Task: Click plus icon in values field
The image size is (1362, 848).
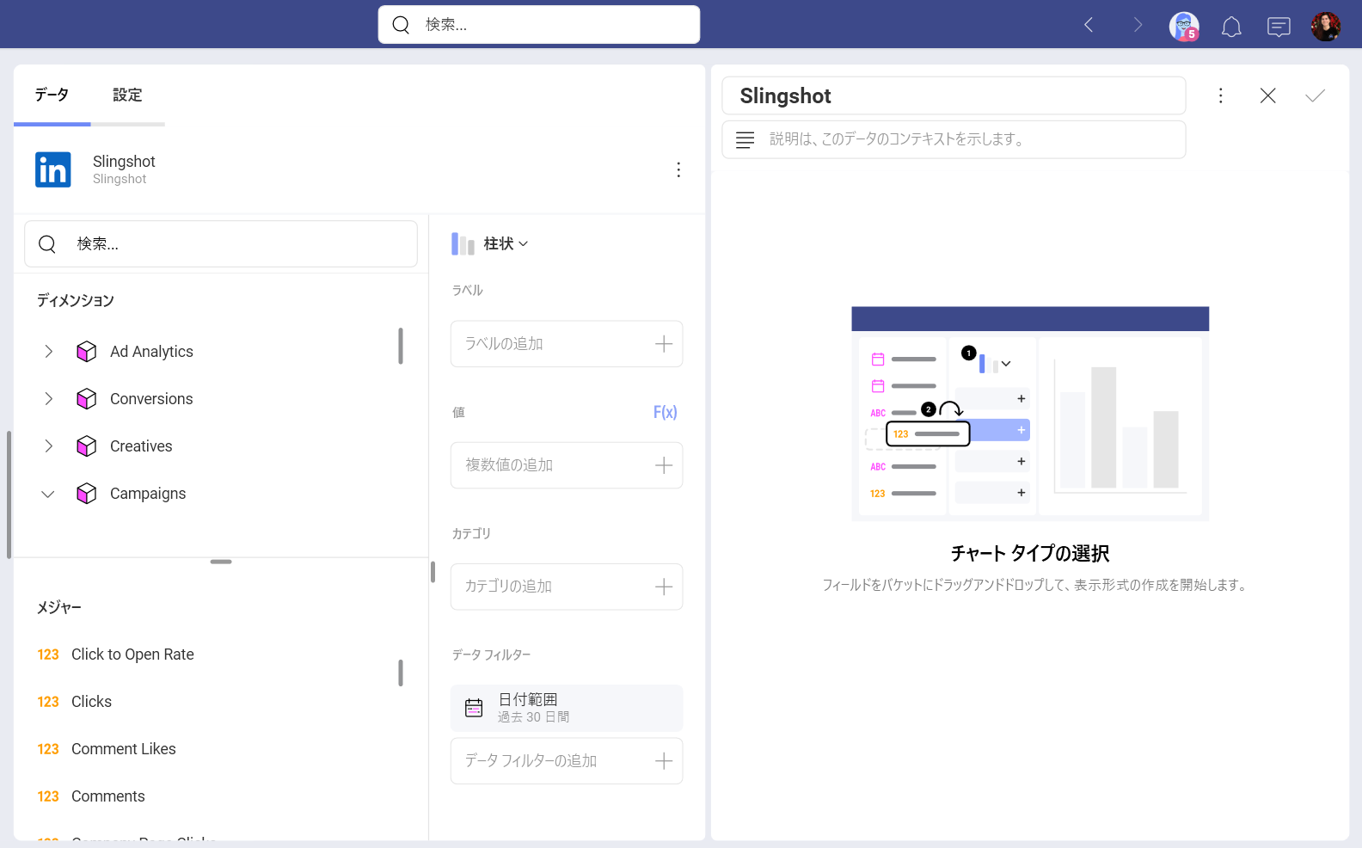Action: pos(664,465)
